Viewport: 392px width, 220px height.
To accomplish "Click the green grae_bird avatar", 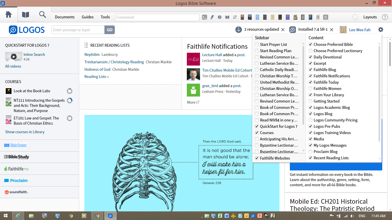I will pyautogui.click(x=193, y=90).
